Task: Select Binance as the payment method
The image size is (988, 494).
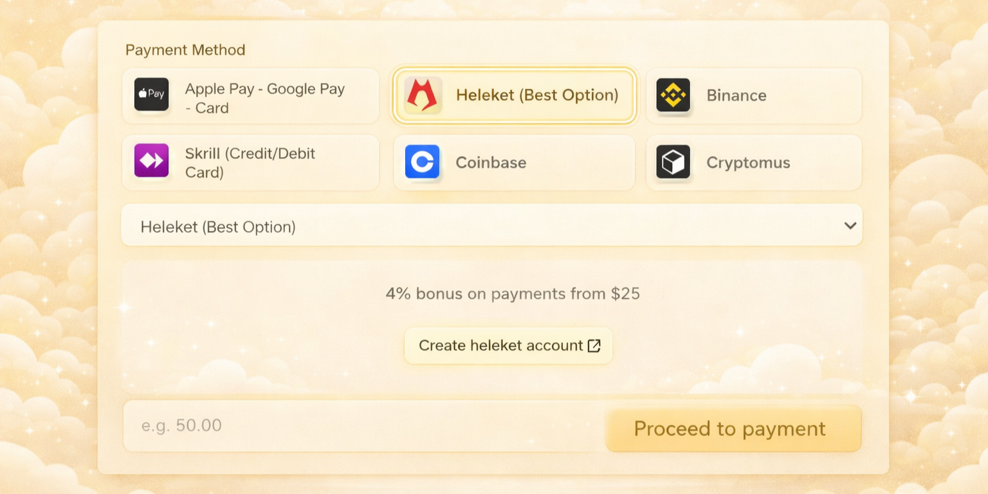Action: pos(753,95)
